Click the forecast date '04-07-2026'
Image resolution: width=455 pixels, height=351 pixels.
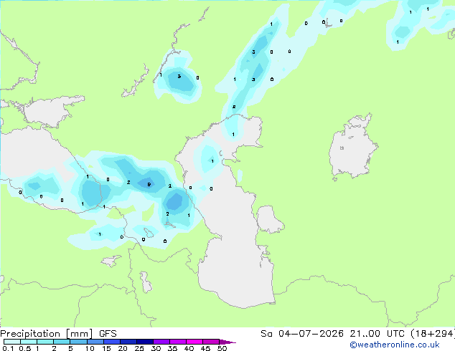[311, 334]
